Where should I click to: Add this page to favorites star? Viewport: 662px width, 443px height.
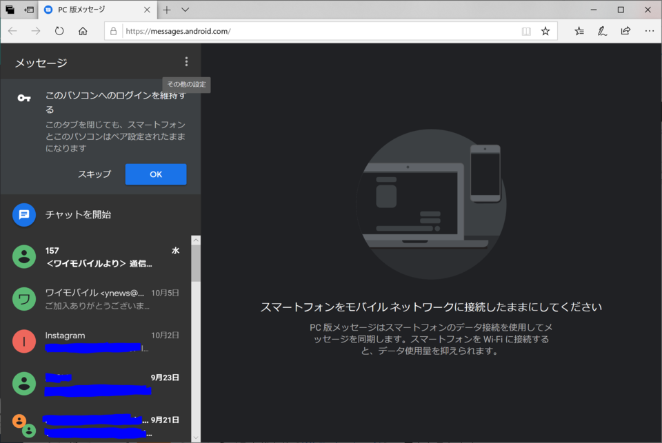(x=545, y=31)
